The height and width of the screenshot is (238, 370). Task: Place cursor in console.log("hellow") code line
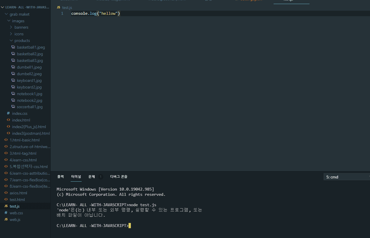(x=96, y=14)
